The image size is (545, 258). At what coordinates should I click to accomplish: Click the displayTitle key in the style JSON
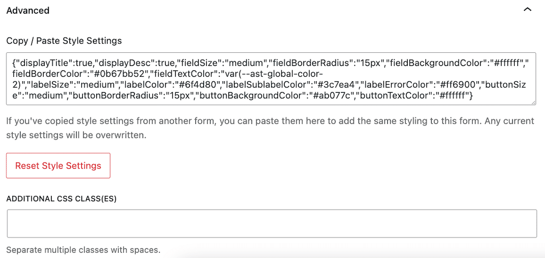point(37,63)
